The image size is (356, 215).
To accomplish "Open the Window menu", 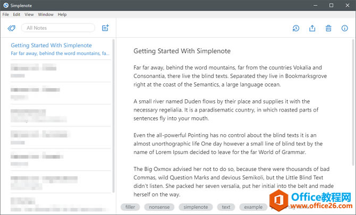I will [46, 14].
